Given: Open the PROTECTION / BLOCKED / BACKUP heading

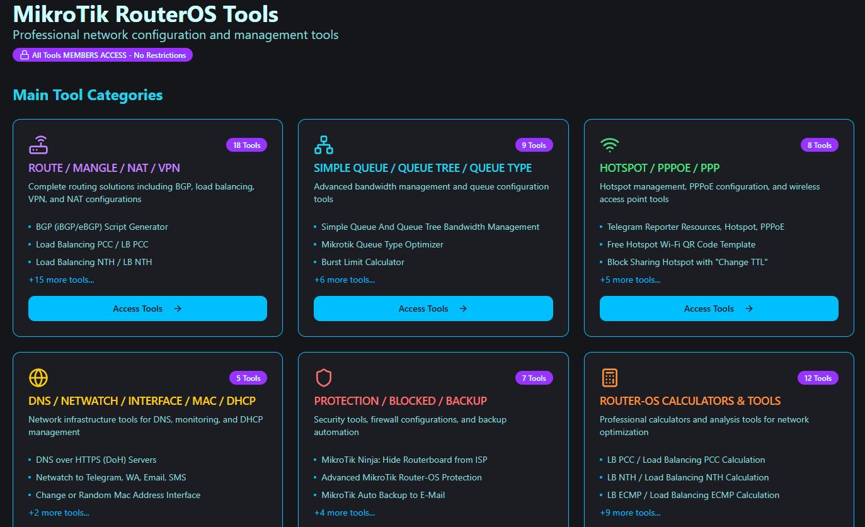Looking at the screenshot, I should coord(401,401).
